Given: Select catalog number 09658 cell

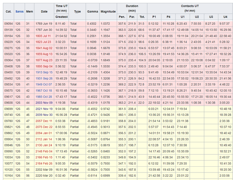Looking at the screenshot, I should pos(8,103).
